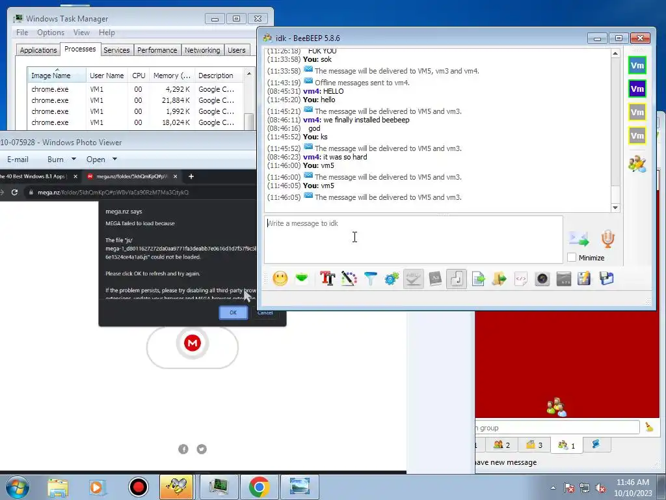
Task: Click the dark window icon in chat toolbar
Action: tap(564, 279)
